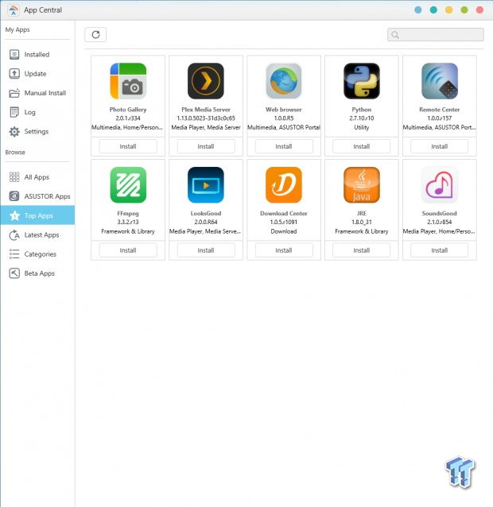Click the Manual Install folder icon
Viewport: 493px width, 507px height.
(x=14, y=93)
